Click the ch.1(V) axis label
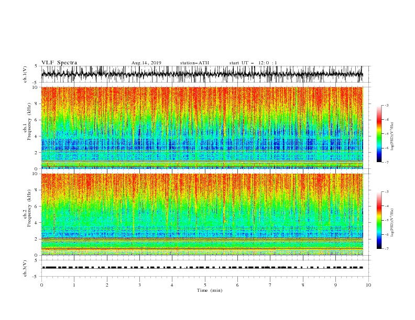Image resolution: width=415 pixels, height=320 pixels. [x=25, y=74]
